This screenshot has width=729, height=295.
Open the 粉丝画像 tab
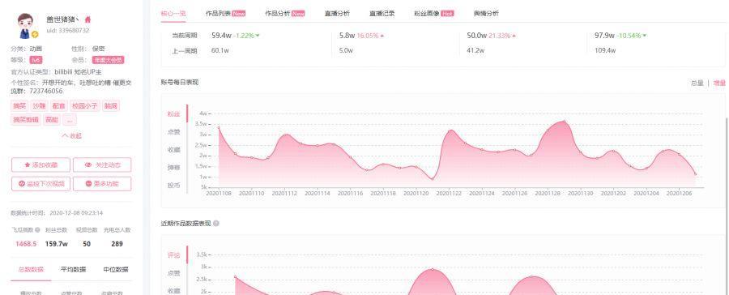tap(434, 14)
